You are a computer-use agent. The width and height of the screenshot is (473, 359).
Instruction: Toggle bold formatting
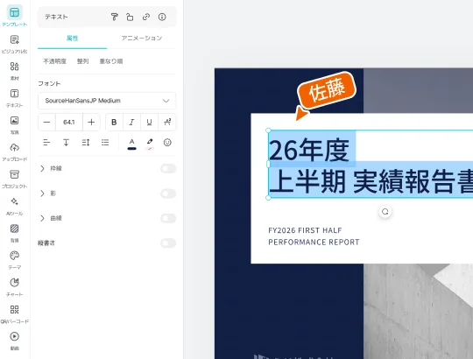click(x=114, y=122)
